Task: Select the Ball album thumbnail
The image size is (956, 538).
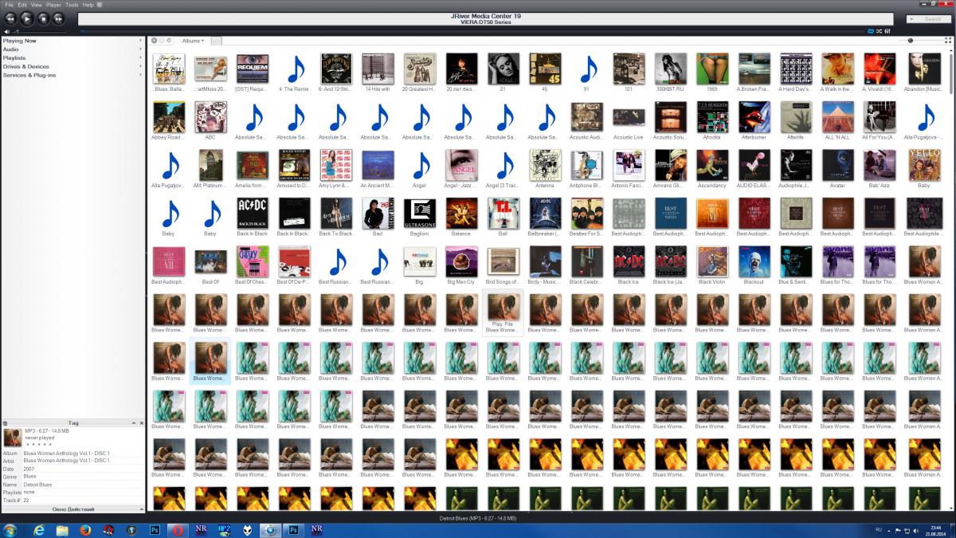Action: (x=503, y=214)
